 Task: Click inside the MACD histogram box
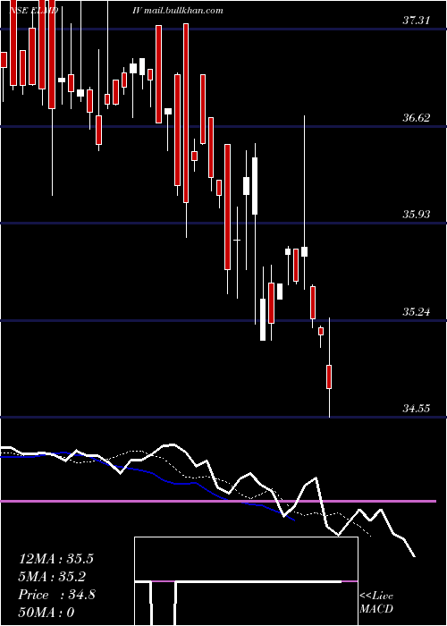pyautogui.click(x=246, y=581)
